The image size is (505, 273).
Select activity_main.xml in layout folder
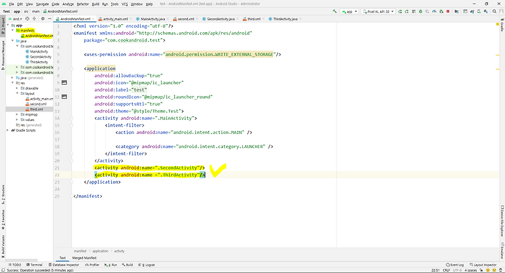(39, 99)
